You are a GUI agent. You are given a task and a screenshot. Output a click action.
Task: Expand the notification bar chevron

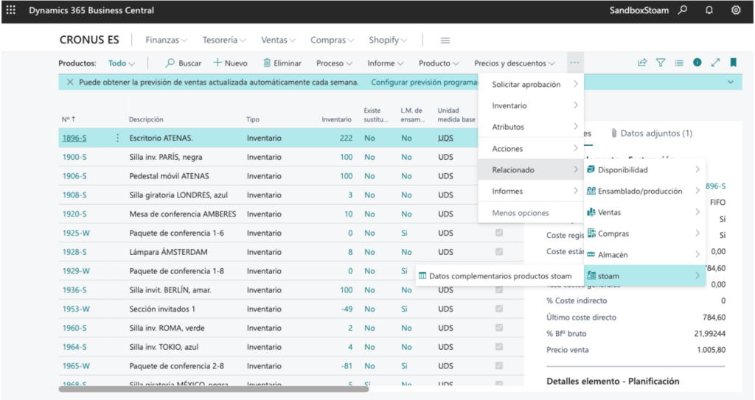[x=731, y=83]
